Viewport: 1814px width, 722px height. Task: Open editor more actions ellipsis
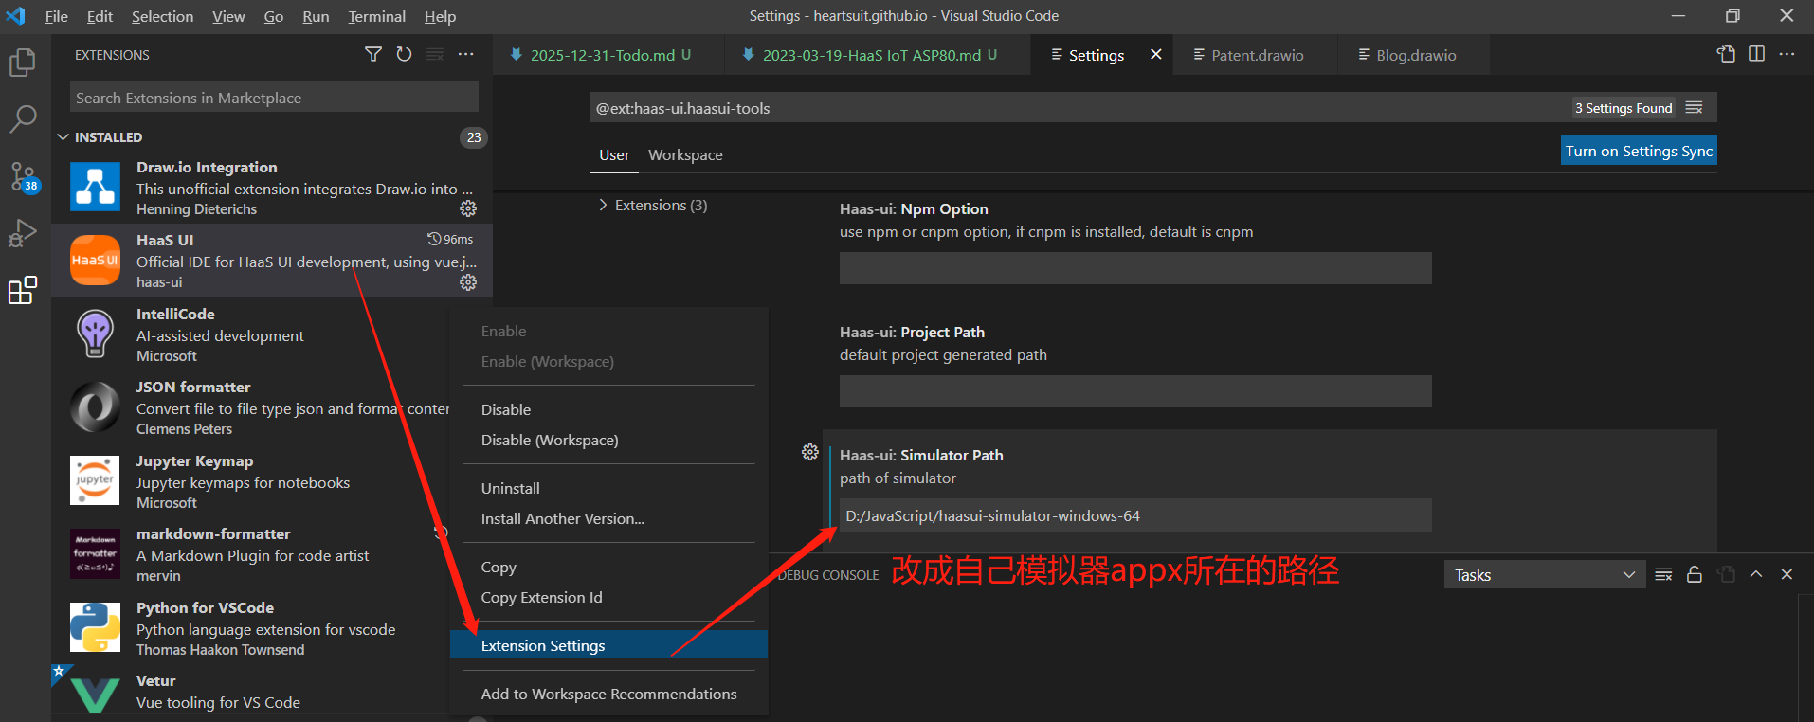click(x=1787, y=54)
